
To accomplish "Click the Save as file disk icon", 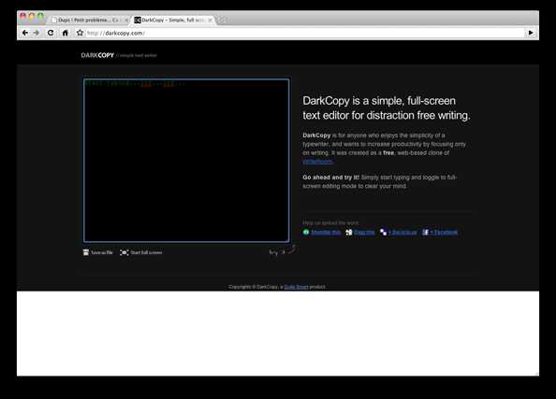I will pyautogui.click(x=86, y=252).
